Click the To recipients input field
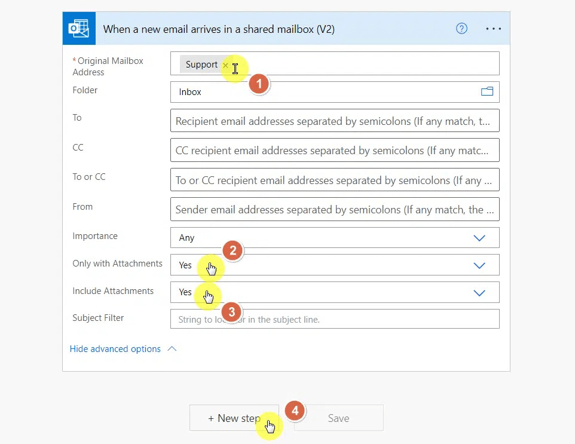 (x=334, y=121)
